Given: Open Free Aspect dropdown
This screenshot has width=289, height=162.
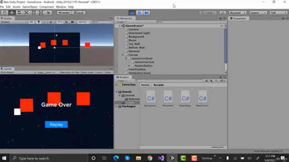Looking at the screenshot, I should pos(18,72).
